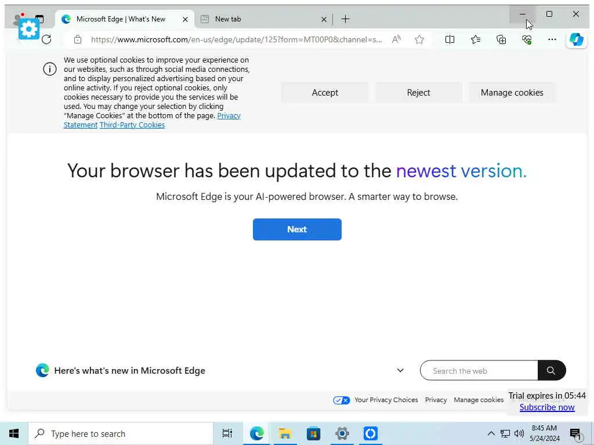The width and height of the screenshot is (594, 445).
Task: Show hidden system tray icons
Action: tap(491, 433)
